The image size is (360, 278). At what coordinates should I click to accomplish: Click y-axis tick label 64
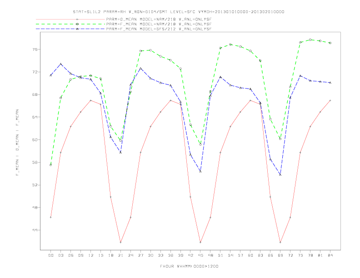[x=35, y=117]
